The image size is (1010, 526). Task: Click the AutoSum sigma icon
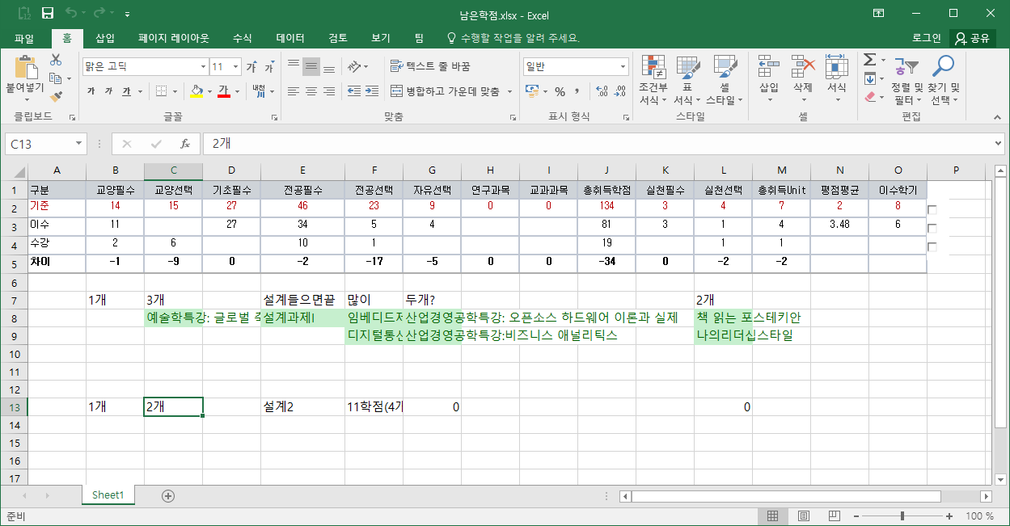(x=869, y=60)
